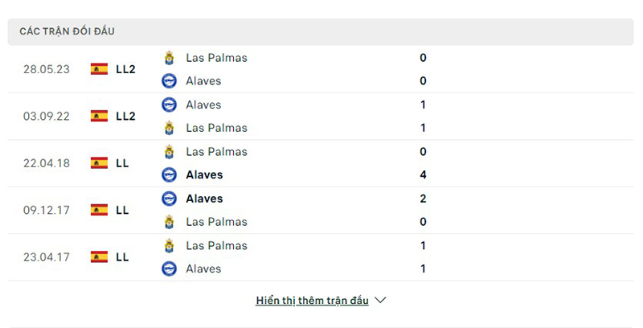Click Alaves crest in 28.05.23 match
This screenshot has width=643, height=328.
click(169, 80)
